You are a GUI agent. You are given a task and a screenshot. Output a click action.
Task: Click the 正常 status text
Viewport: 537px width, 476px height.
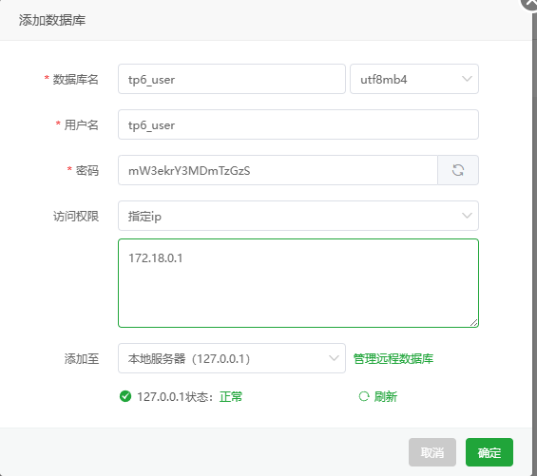click(231, 396)
